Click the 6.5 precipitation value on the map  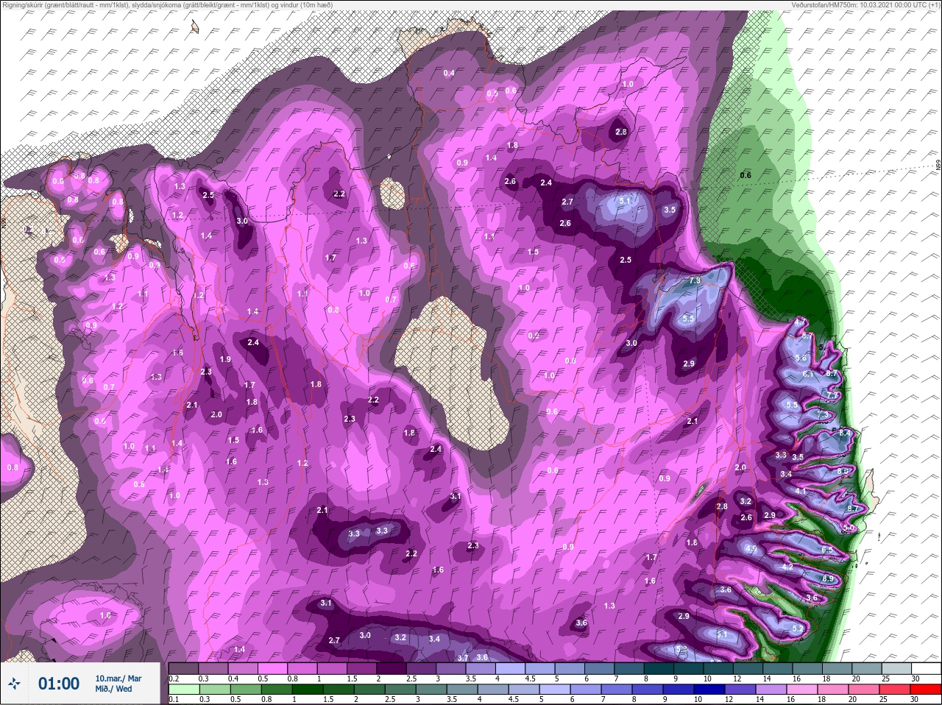tap(827, 550)
